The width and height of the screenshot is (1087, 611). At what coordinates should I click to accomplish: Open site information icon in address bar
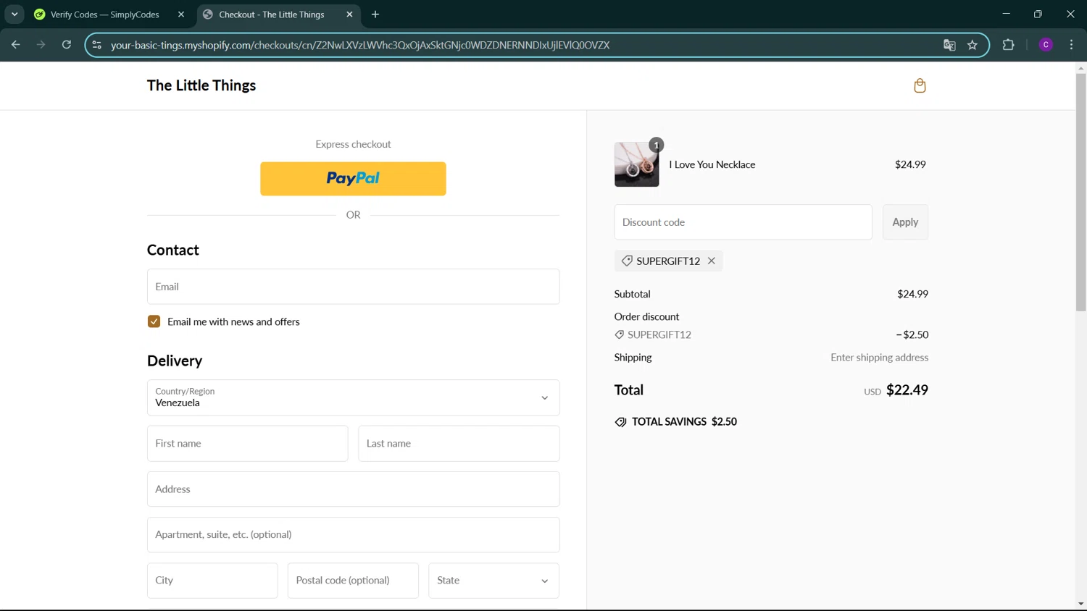(97, 45)
